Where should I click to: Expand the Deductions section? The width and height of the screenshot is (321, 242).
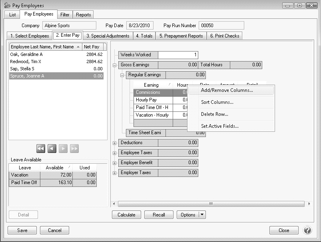(x=115, y=143)
